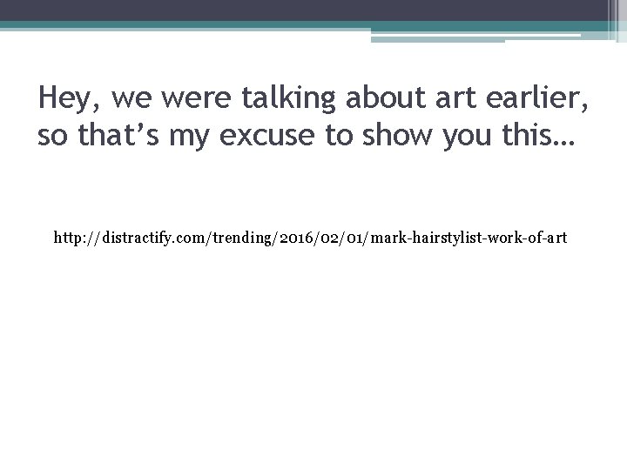The height and width of the screenshot is (470, 627).
Task: Open the distractify.com hairstylist article link
Action: click(310, 238)
